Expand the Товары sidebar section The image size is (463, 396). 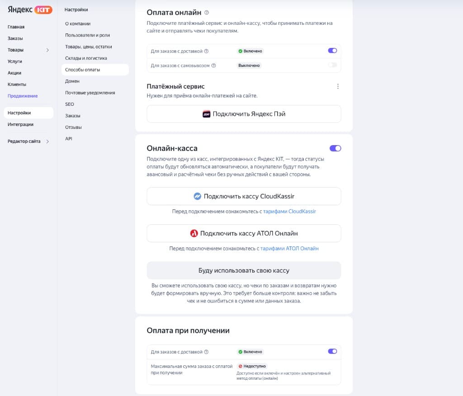click(x=47, y=50)
